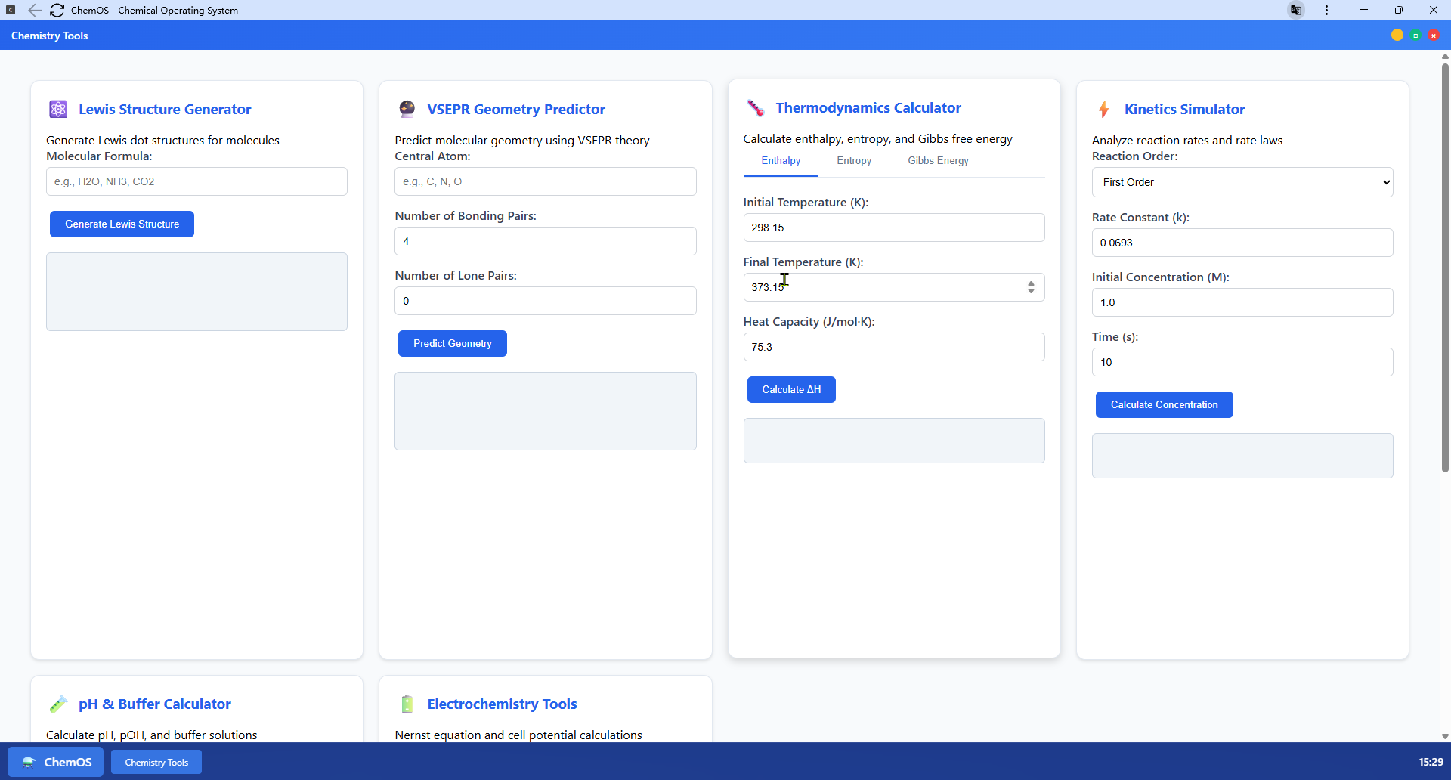Click the Time (s) field

click(x=1242, y=362)
